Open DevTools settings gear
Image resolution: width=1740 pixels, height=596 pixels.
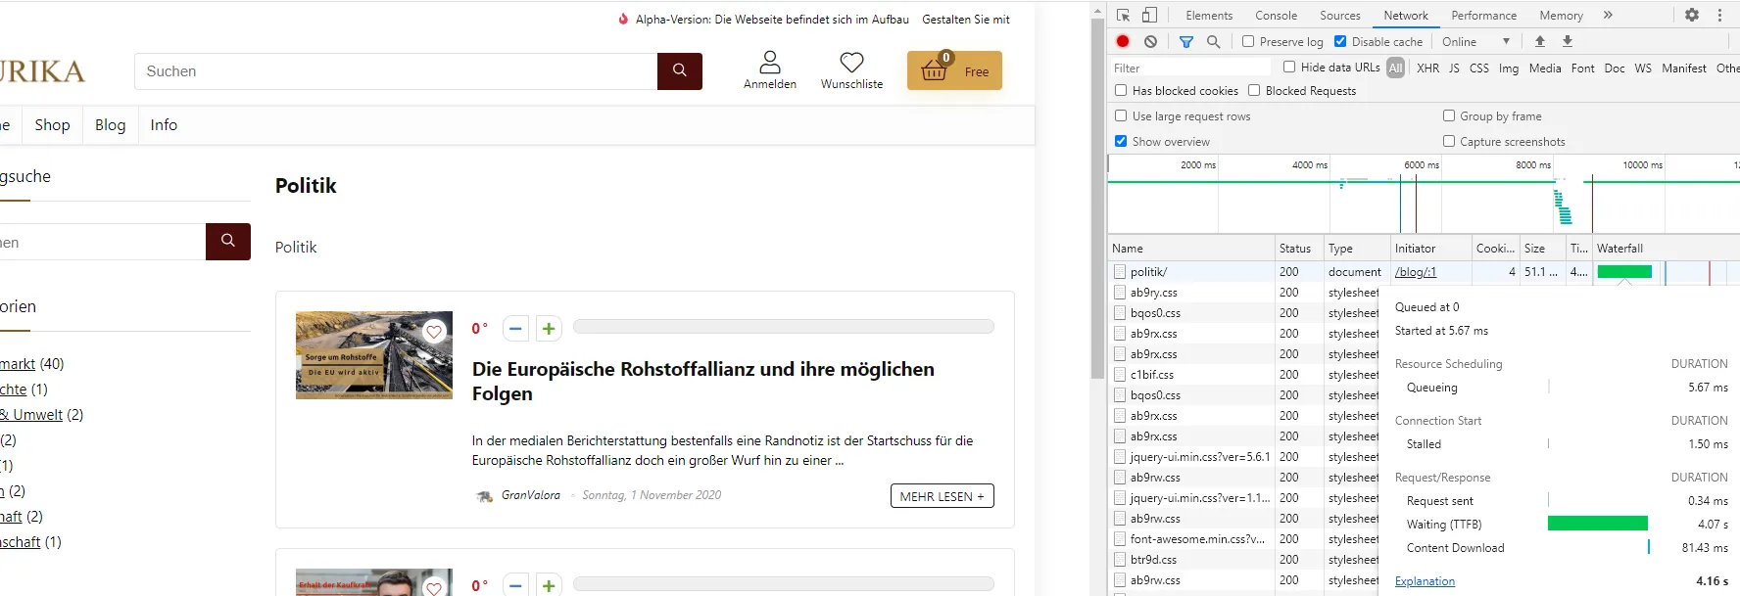pyautogui.click(x=1692, y=15)
